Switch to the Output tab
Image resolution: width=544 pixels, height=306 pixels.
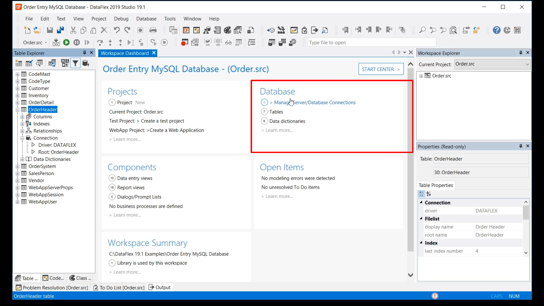click(160, 287)
